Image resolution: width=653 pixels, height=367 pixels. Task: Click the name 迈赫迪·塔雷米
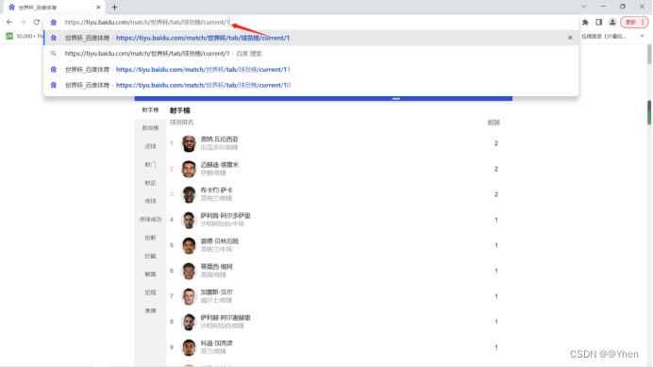click(220, 164)
